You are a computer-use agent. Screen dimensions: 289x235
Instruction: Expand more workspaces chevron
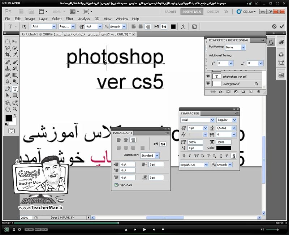226,12
